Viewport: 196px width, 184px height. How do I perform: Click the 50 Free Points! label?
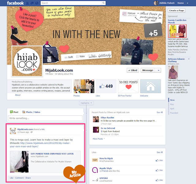pyautogui.click(x=125, y=96)
